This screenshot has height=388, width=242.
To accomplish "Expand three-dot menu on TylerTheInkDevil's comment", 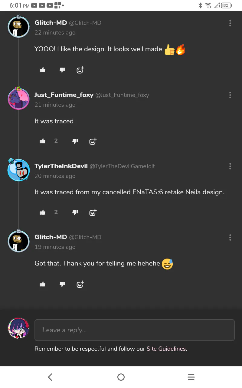I will point(230,166).
